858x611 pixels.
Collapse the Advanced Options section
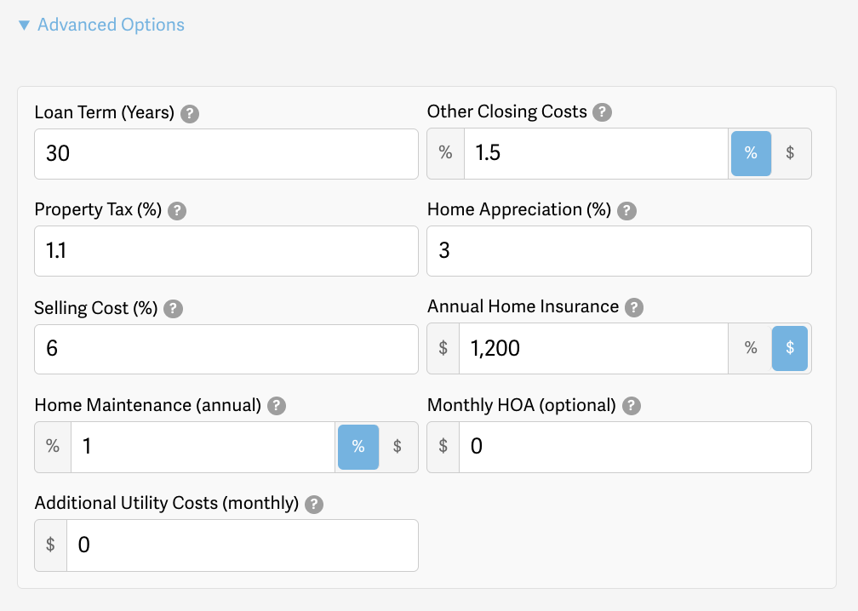(102, 25)
